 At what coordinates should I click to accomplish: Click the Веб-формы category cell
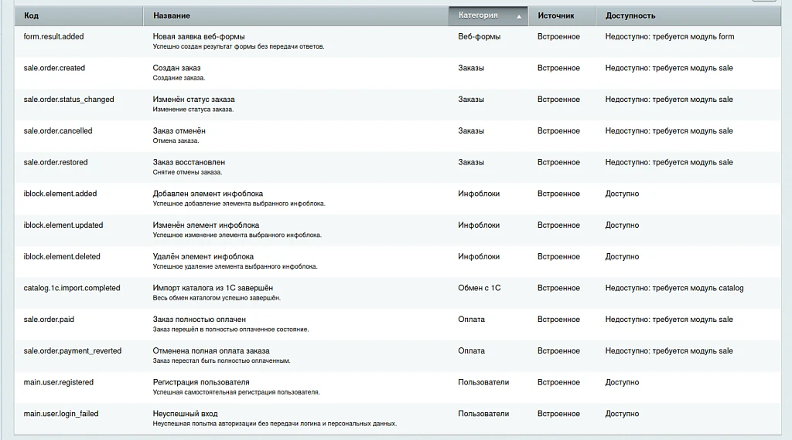pos(480,36)
